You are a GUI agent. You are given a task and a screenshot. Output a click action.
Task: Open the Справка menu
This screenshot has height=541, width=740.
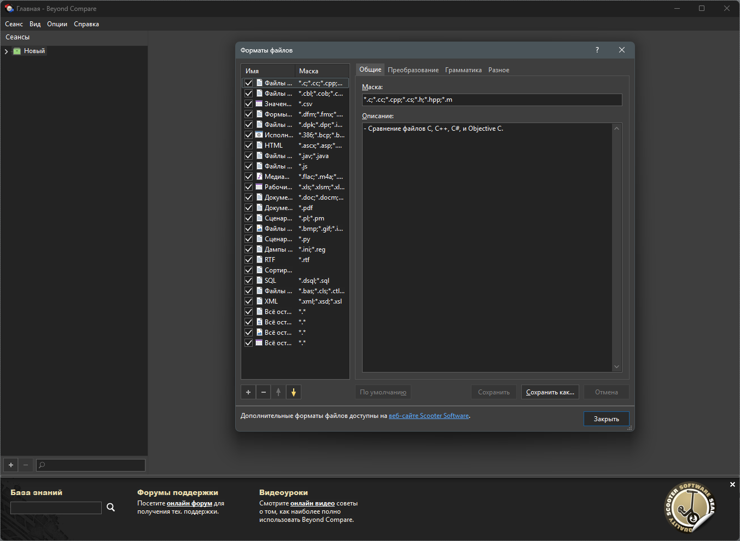(x=86, y=24)
